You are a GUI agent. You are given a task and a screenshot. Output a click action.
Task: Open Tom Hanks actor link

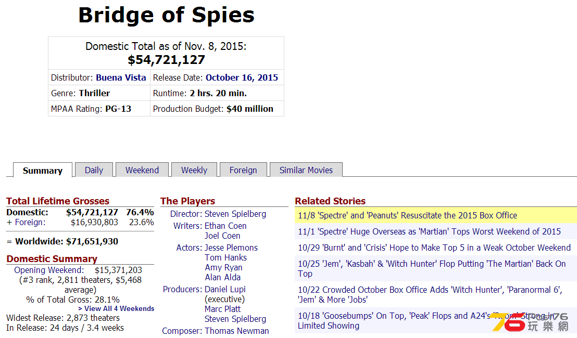click(x=225, y=257)
